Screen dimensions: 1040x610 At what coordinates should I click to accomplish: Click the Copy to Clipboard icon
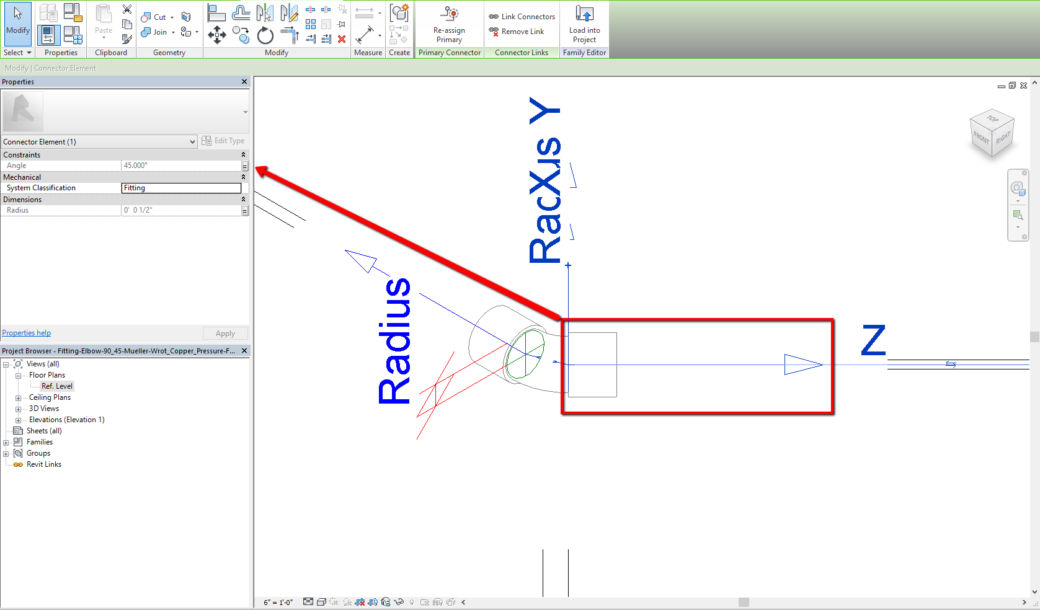click(x=127, y=24)
